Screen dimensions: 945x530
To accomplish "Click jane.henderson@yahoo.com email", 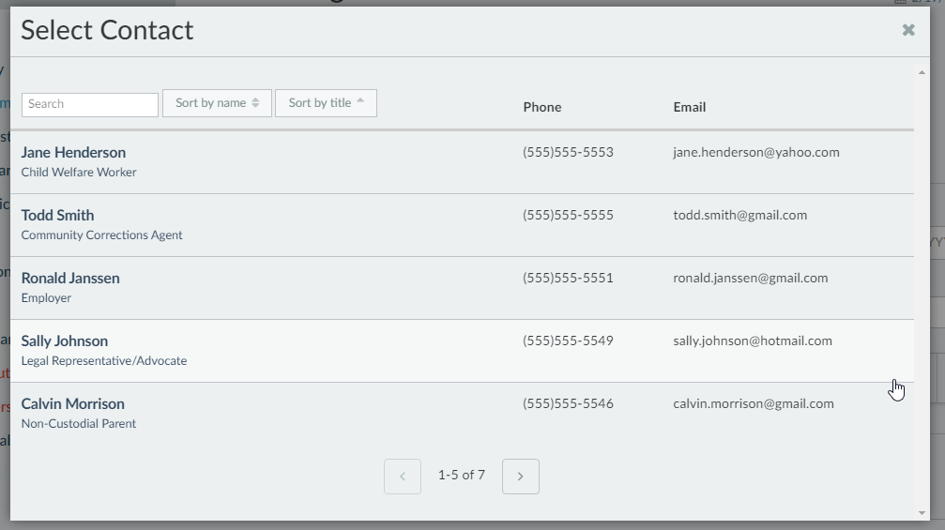I will (x=755, y=152).
